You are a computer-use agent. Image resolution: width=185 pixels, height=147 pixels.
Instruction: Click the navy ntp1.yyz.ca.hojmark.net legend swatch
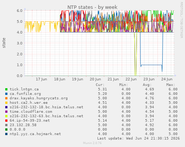click(6, 134)
